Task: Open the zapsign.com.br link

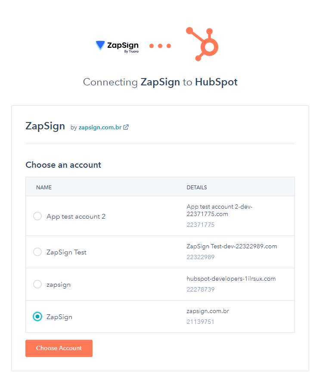Action: click(100, 127)
